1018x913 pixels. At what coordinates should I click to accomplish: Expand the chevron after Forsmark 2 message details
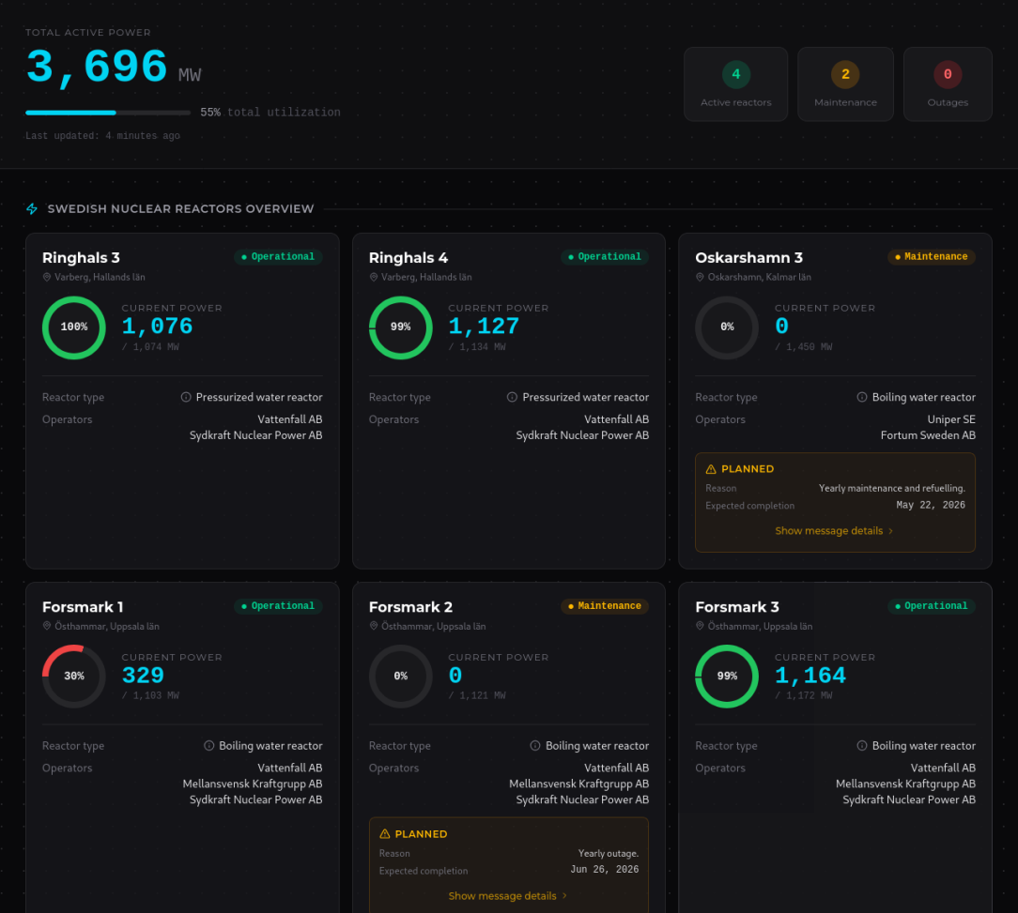tap(564, 896)
